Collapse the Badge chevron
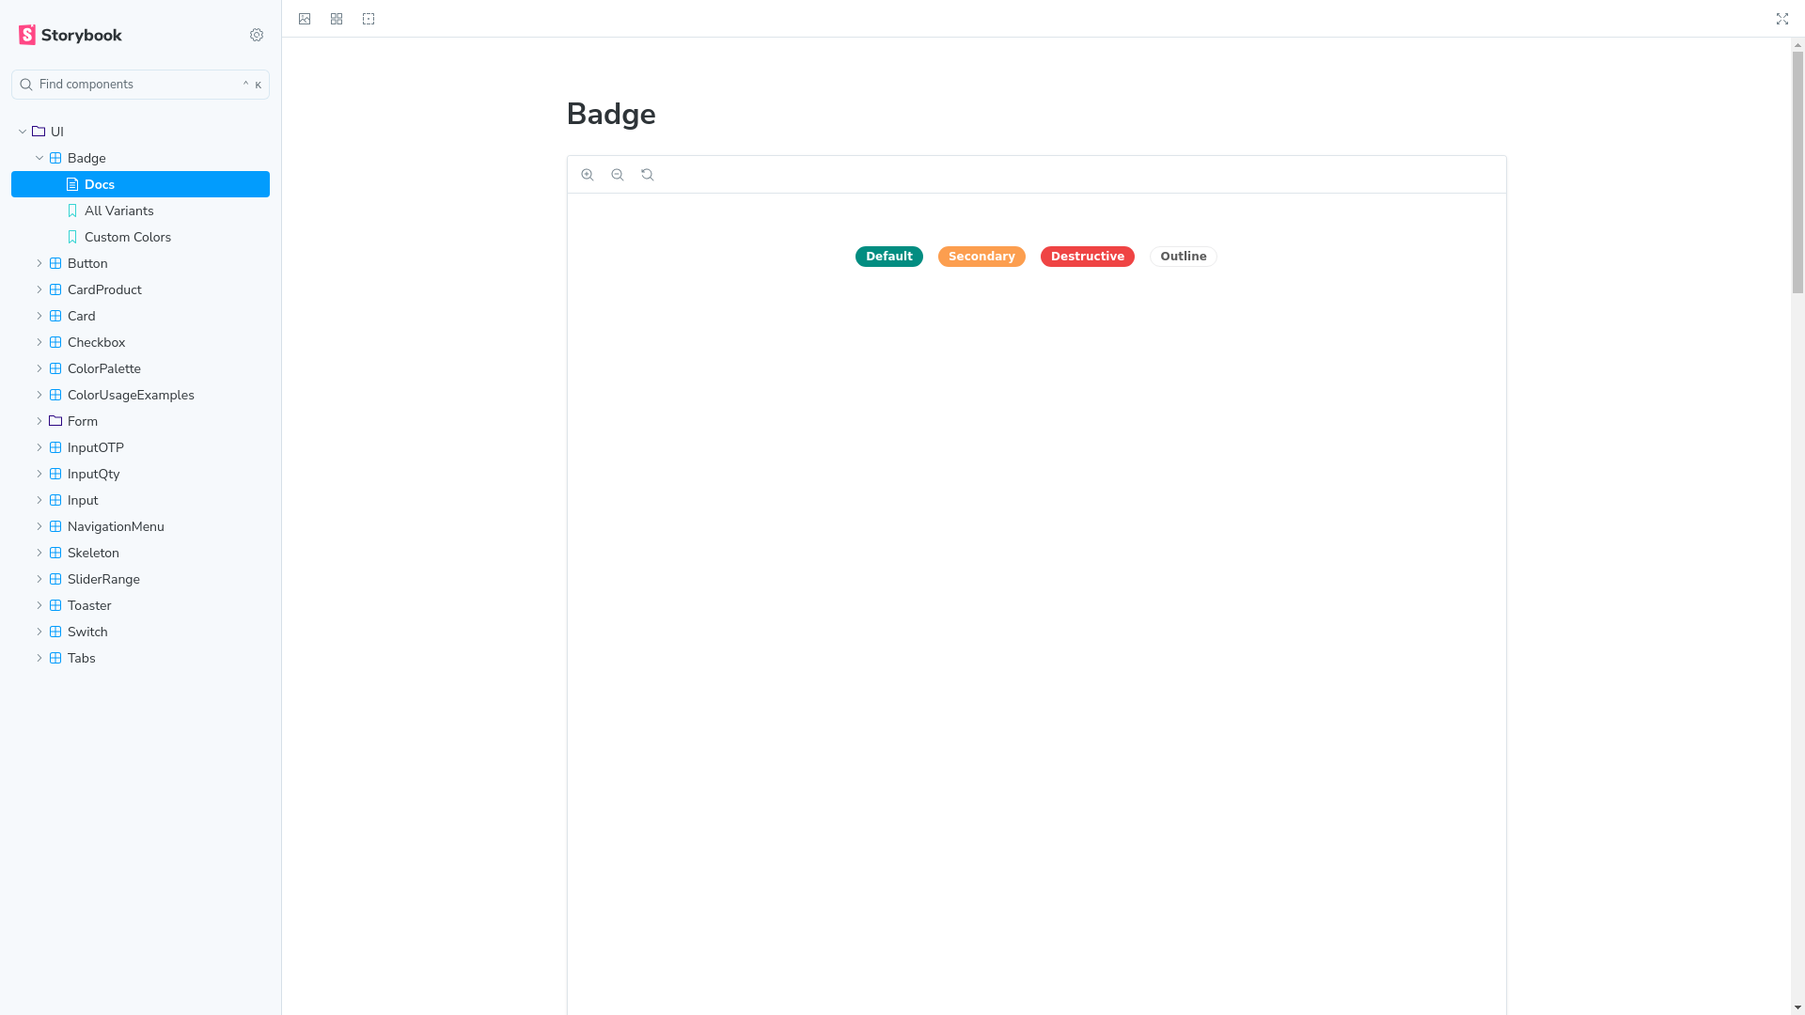 click(x=39, y=158)
